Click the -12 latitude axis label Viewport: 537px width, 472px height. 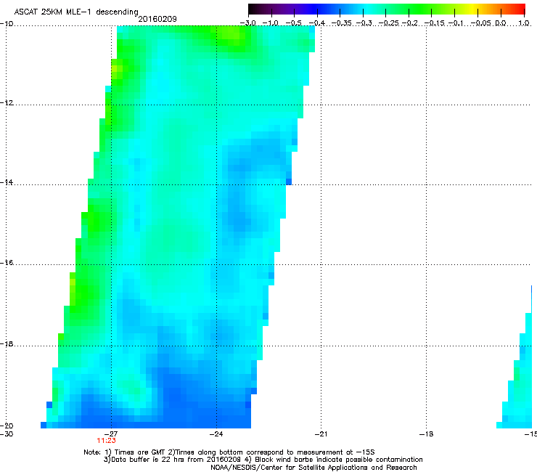tap(7, 103)
